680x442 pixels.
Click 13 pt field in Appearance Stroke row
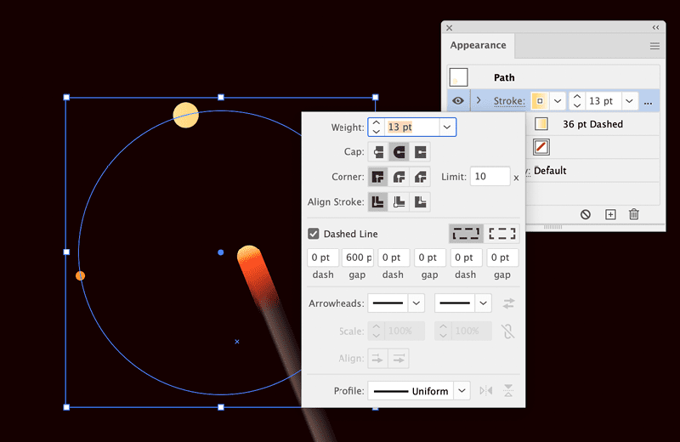(x=603, y=101)
